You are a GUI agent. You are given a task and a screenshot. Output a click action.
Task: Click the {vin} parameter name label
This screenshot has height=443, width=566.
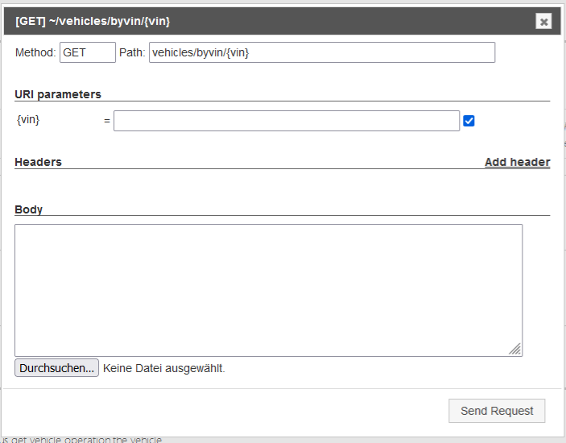click(28, 120)
